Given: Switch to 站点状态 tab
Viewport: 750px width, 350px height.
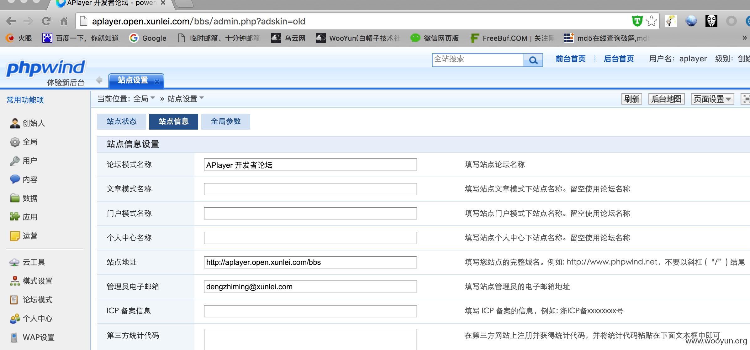Looking at the screenshot, I should pos(122,121).
